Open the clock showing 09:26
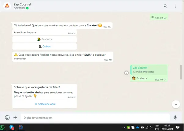The width and height of the screenshot is (184, 131). (167, 127)
